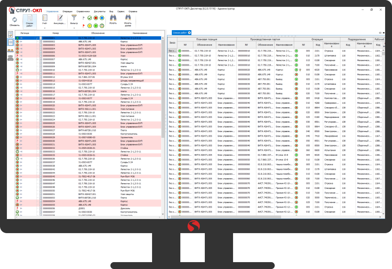This screenshot has height=269, width=392.
Task: Click the Искать далее binoculars icon
Action: click(128, 18)
